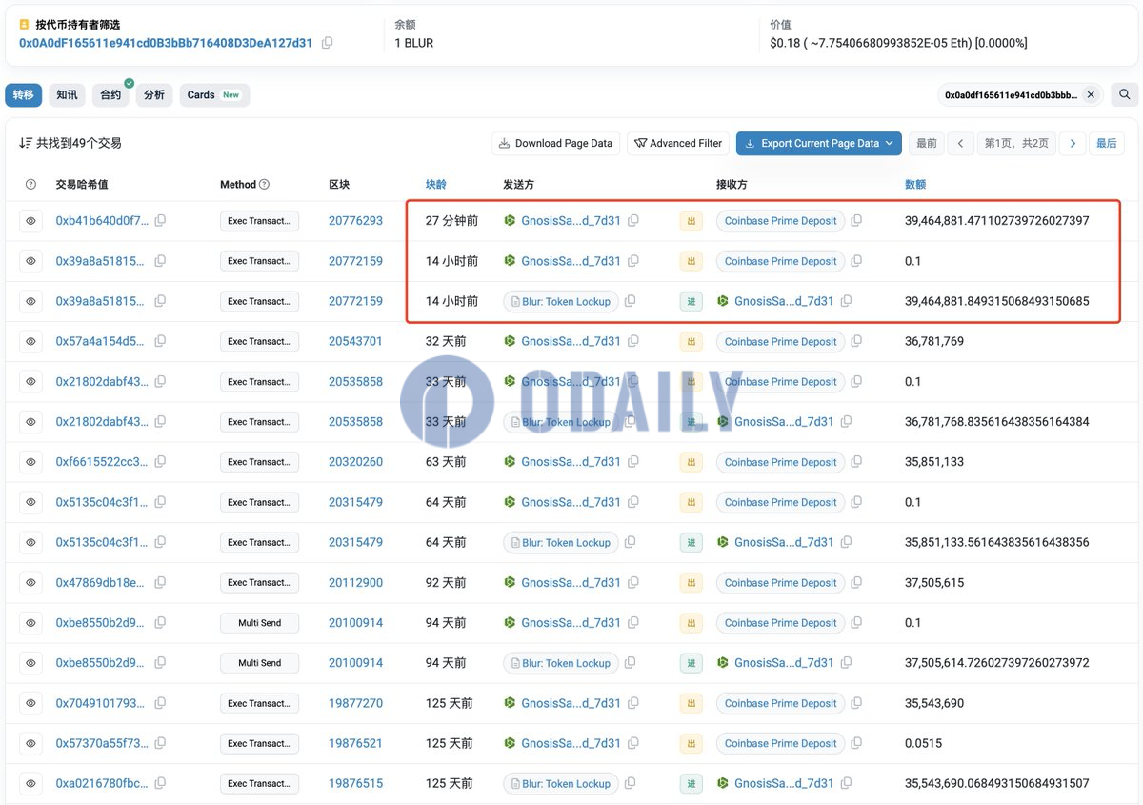
Task: Clear the 0x0a0df165611e941cd0b3bbb filter chip
Action: pyautogui.click(x=1091, y=94)
